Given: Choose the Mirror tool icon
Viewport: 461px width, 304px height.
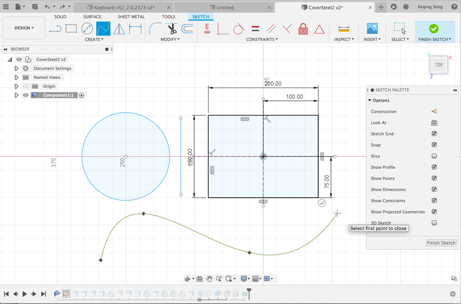Looking at the screenshot, I should click(119, 29).
